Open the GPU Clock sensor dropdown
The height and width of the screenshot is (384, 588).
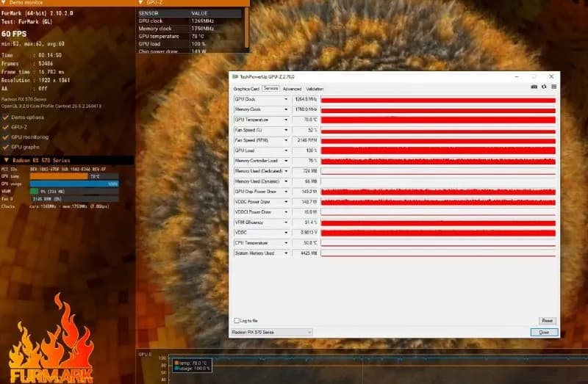[x=286, y=99]
